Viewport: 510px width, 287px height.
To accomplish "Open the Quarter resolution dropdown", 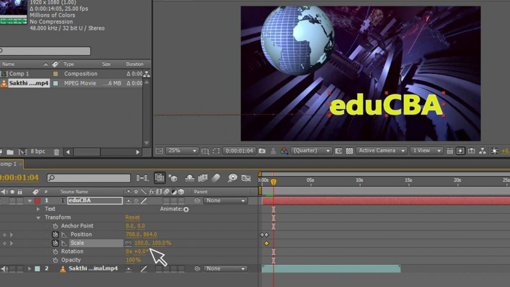I will point(310,150).
